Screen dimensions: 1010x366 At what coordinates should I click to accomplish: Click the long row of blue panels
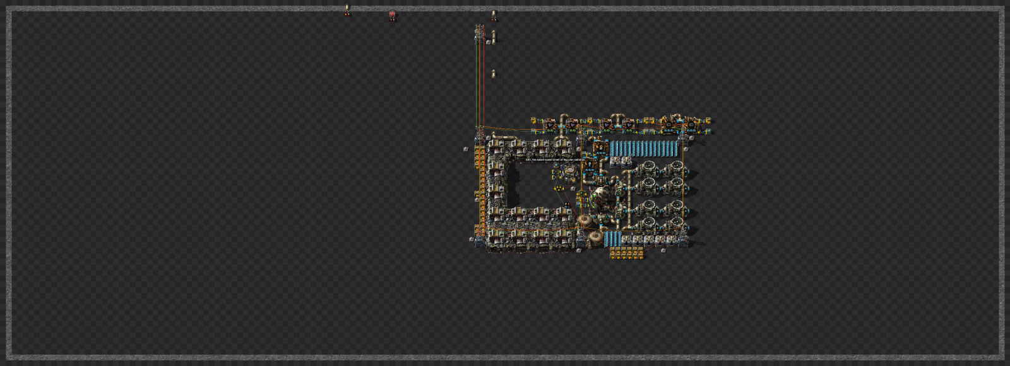644,149
